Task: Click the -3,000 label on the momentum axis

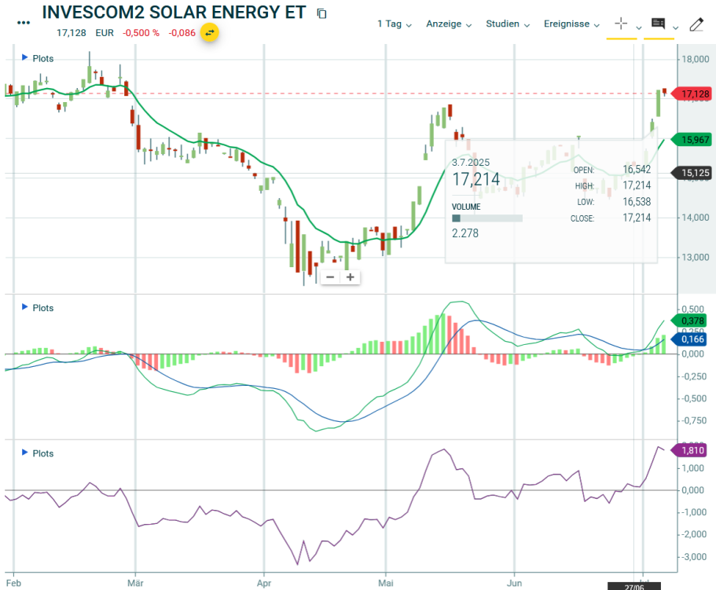Action: [692, 557]
